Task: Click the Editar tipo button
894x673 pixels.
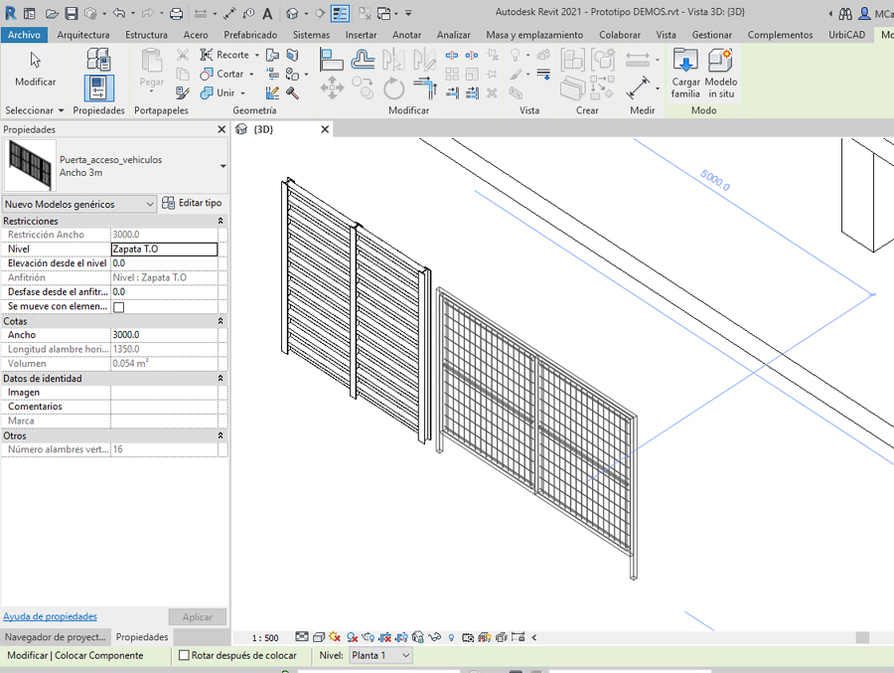Action: 193,203
